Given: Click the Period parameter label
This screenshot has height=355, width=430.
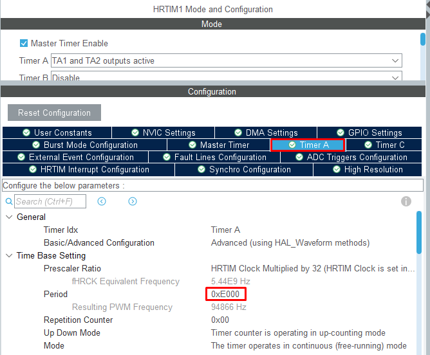Looking at the screenshot, I should pyautogui.click(x=55, y=294).
